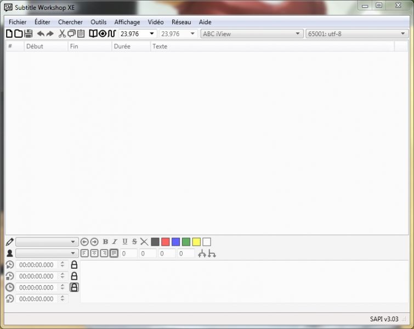Open the Chercher menu
This screenshot has width=414, height=329.
[70, 22]
